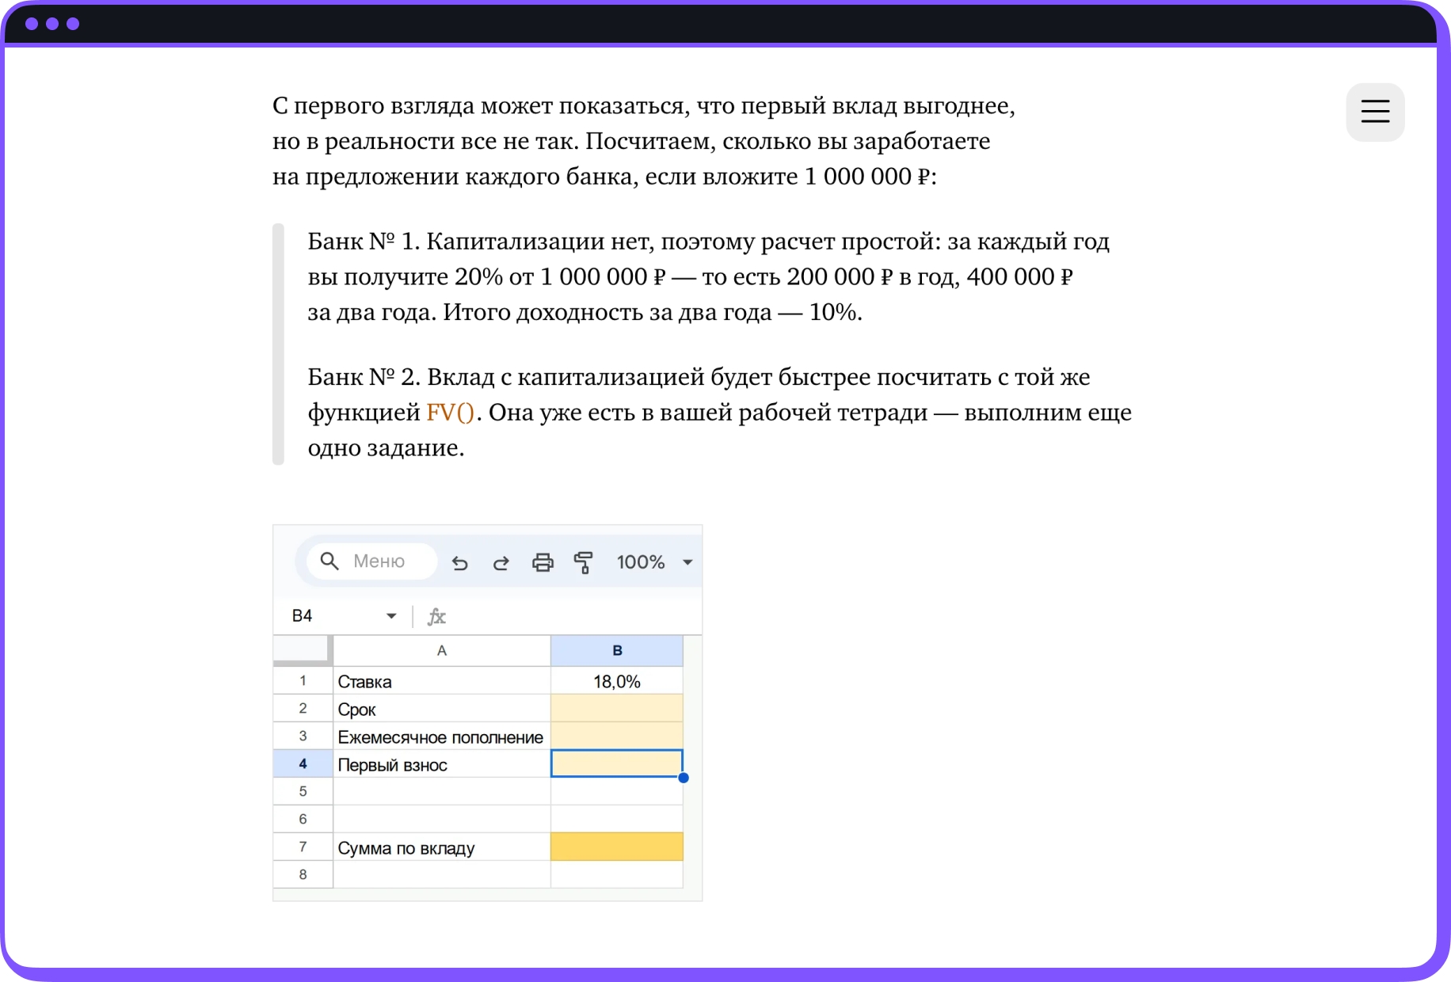Click selected cell B4 beside Первый взнос
Image resolution: width=1451 pixels, height=982 pixels.
point(617,764)
